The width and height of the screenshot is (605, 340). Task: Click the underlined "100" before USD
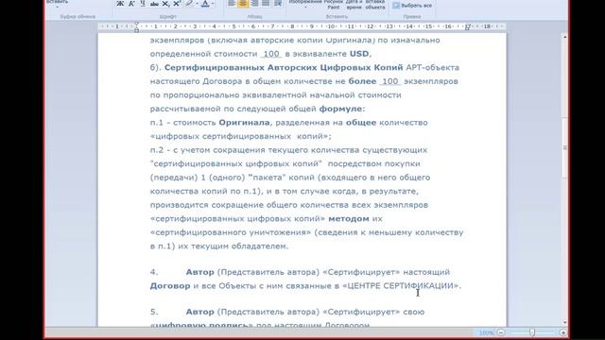[x=271, y=54]
